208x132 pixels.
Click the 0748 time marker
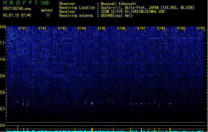[x=161, y=28]
